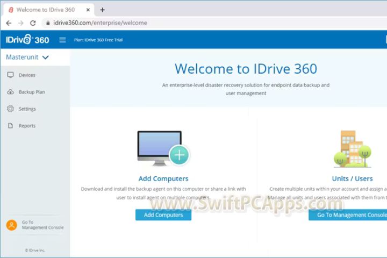Click the Welcome to IDrive 360 heading
Screen dimensions: 387x258
(246, 69)
